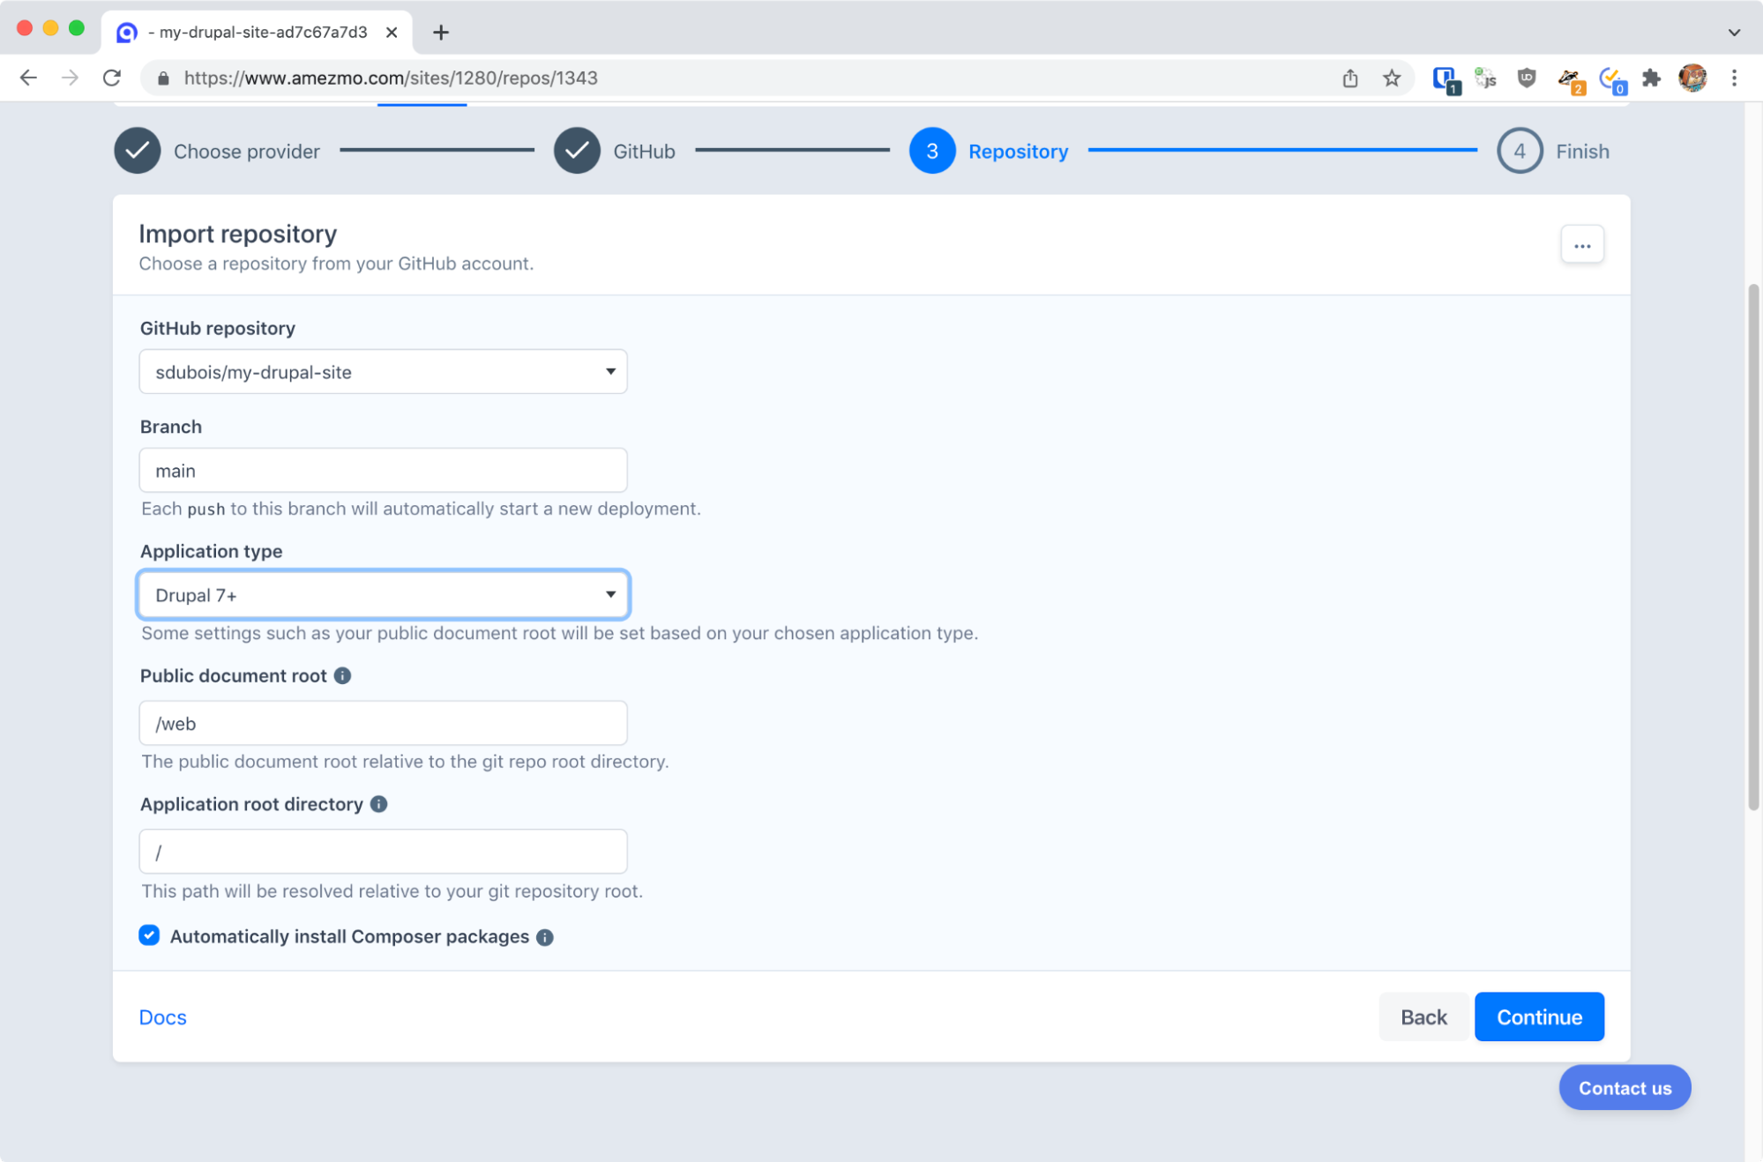Open the Docs link
The height and width of the screenshot is (1162, 1763).
pos(163,1017)
